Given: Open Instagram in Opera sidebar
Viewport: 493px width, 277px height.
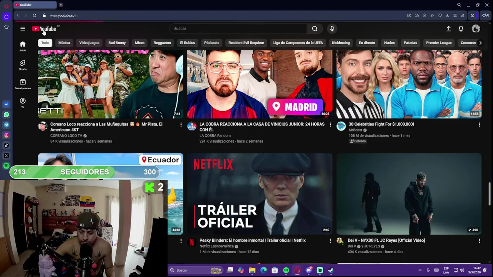Looking at the screenshot, I should 6,135.
